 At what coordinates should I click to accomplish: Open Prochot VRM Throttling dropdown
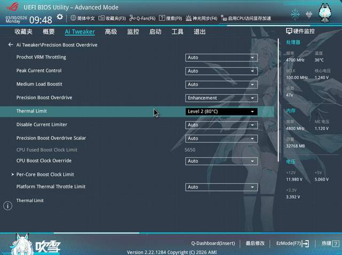pyautogui.click(x=221, y=58)
